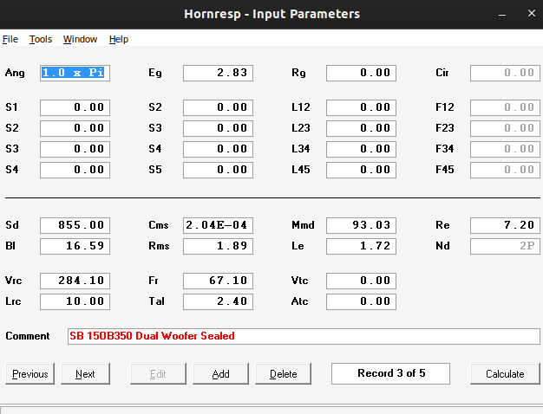543x414 pixels.
Task: Open the Window menu
Action: [80, 39]
